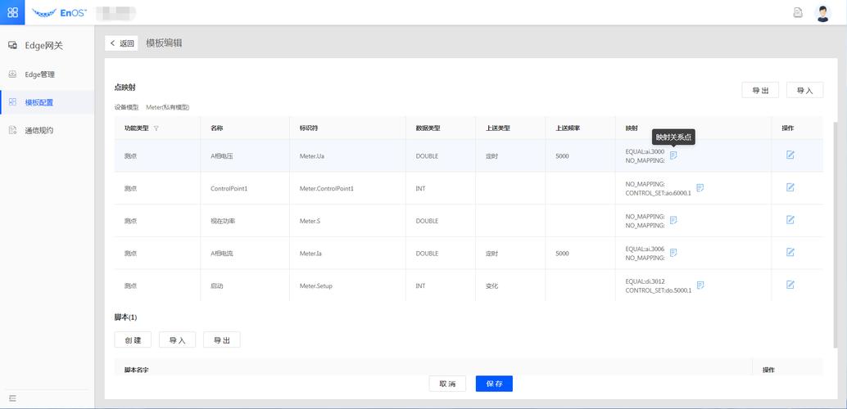Edit the ControlPoint1 row using the pencil icon

(790, 188)
